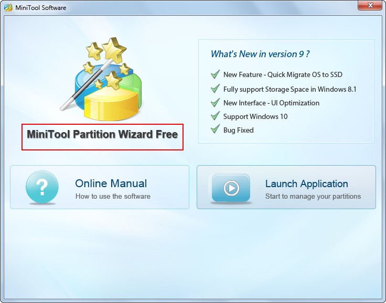This screenshot has height=303, width=386.
Task: Click the "MiniTool Partition Wizard Free" title text
Action: pos(102,134)
